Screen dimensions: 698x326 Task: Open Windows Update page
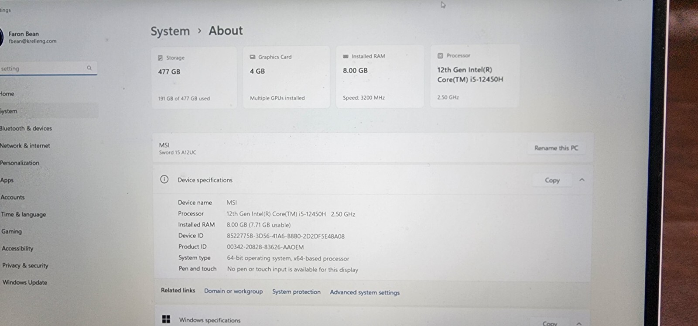[x=25, y=282]
